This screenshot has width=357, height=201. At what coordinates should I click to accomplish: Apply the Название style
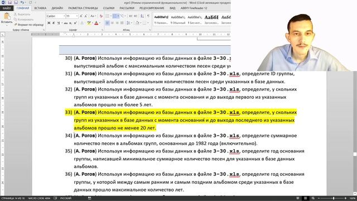[x=161, y=20]
